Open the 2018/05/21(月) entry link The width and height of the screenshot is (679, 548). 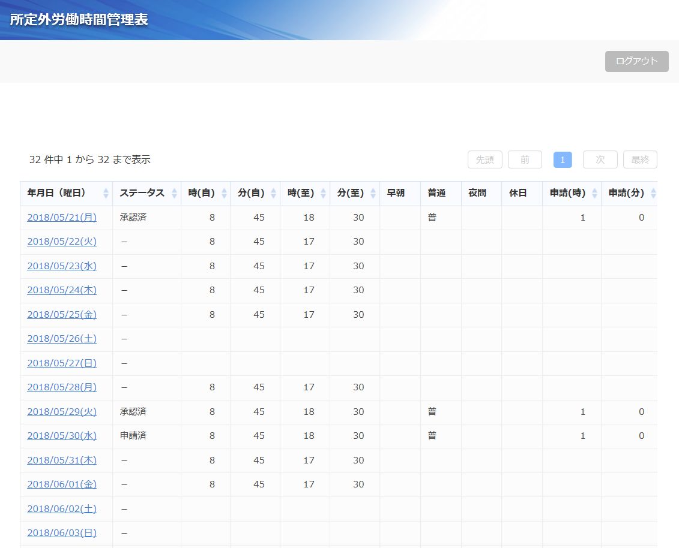62,218
